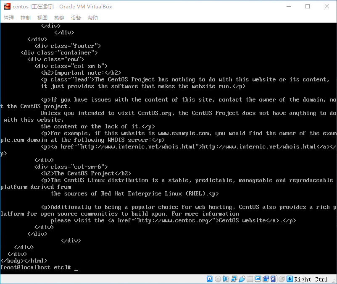This screenshot has height=284, width=337.
Task: Click the display settings monitor icon
Action: pyautogui.click(x=258, y=279)
